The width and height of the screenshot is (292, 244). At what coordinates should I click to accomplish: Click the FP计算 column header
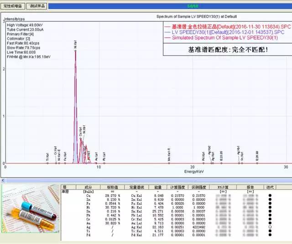223,187
